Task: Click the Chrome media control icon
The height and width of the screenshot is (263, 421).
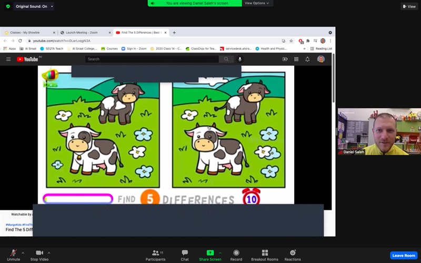Action: click(315, 41)
